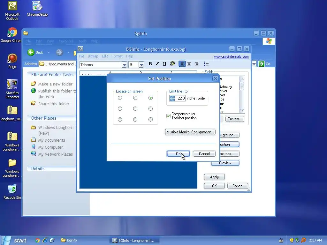
Task: Open Forward button history dropdown arrow
Action: (x=68, y=53)
